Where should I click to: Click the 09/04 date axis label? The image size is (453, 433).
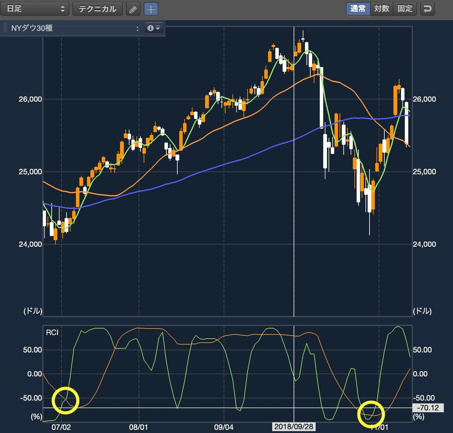click(224, 427)
